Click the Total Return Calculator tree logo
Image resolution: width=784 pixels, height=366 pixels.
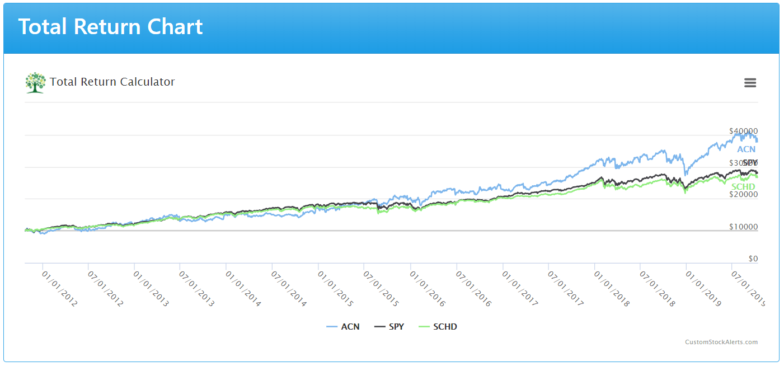pyautogui.click(x=35, y=82)
